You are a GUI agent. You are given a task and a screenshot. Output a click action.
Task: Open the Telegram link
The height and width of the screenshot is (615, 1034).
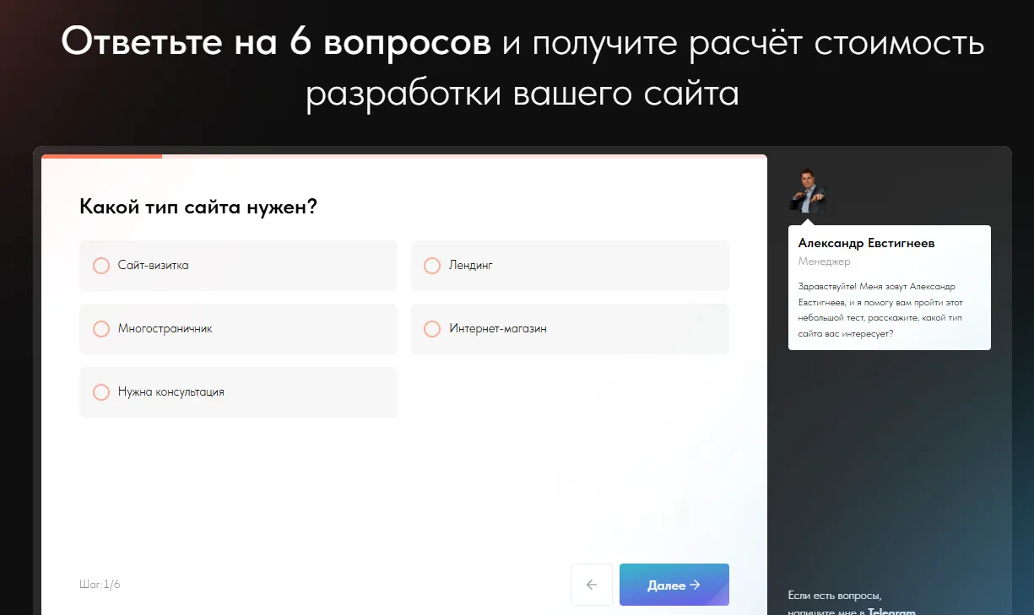pos(891,612)
